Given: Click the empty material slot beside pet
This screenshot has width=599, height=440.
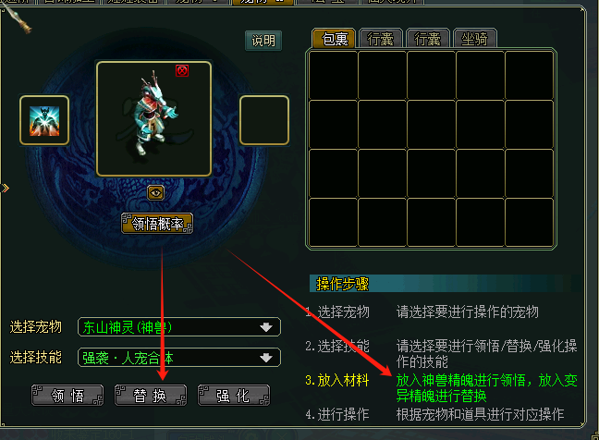Looking at the screenshot, I should tap(264, 120).
